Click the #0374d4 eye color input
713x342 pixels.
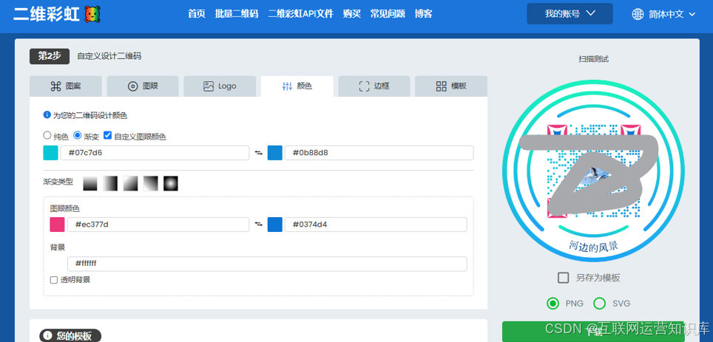(376, 225)
